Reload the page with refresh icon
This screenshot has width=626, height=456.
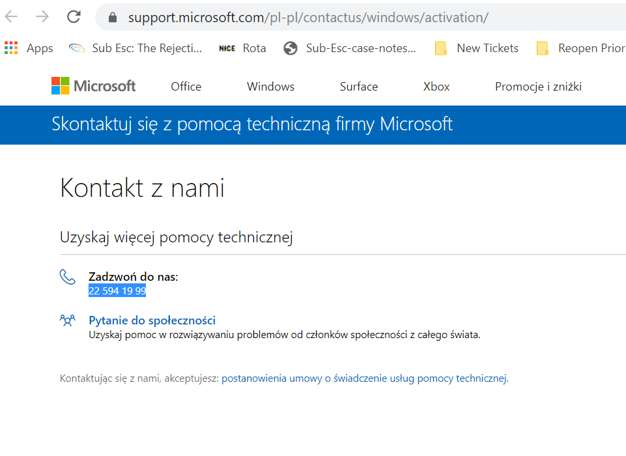click(74, 17)
